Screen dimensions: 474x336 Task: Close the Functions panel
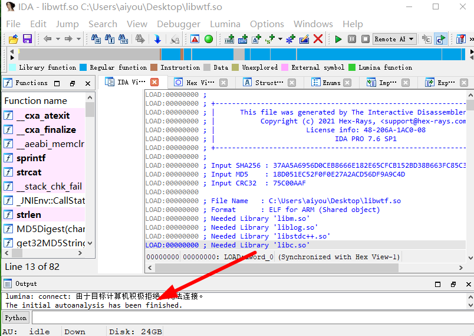[88, 83]
